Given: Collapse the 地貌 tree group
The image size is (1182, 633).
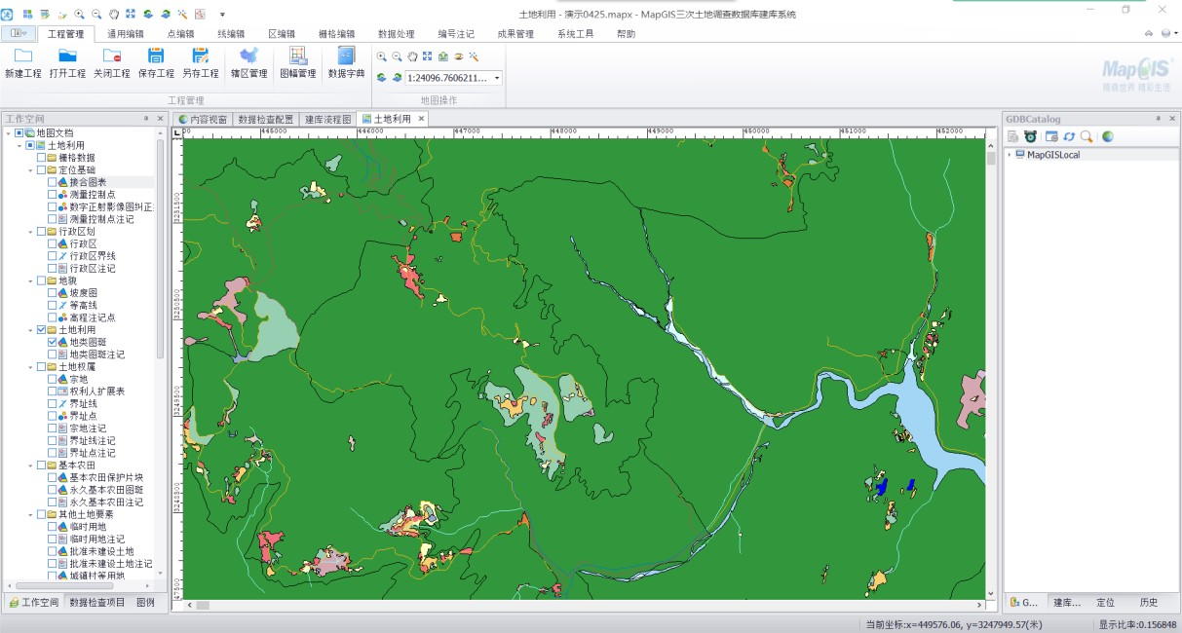Looking at the screenshot, I should click(31, 280).
